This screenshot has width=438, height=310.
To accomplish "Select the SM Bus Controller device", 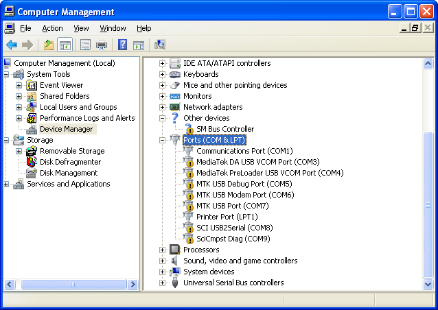I will (x=225, y=129).
